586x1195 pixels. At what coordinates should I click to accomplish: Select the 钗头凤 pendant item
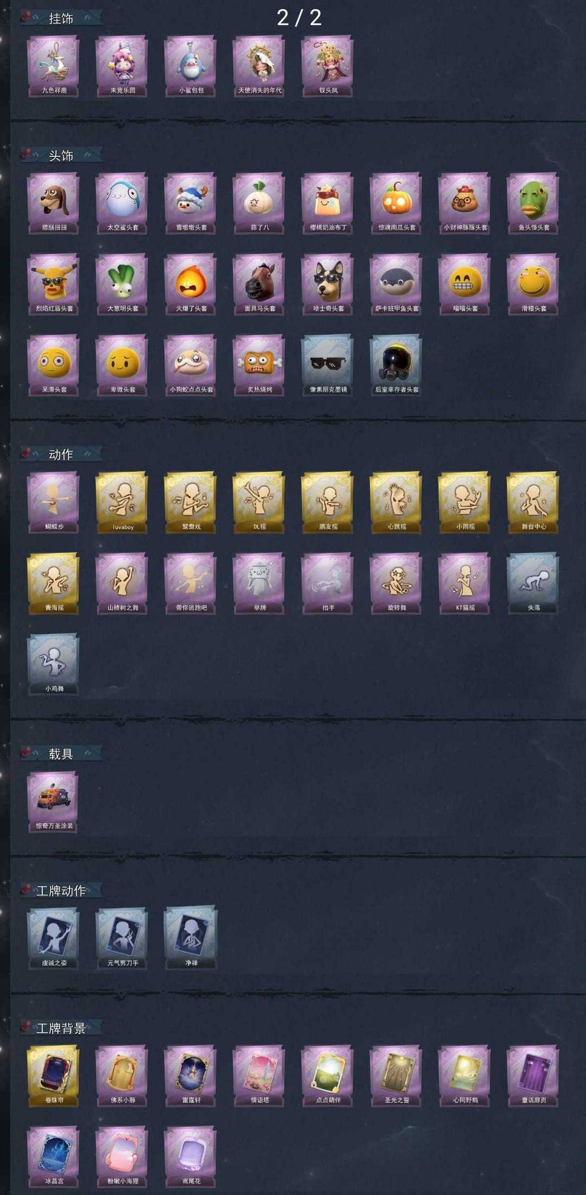tap(328, 66)
